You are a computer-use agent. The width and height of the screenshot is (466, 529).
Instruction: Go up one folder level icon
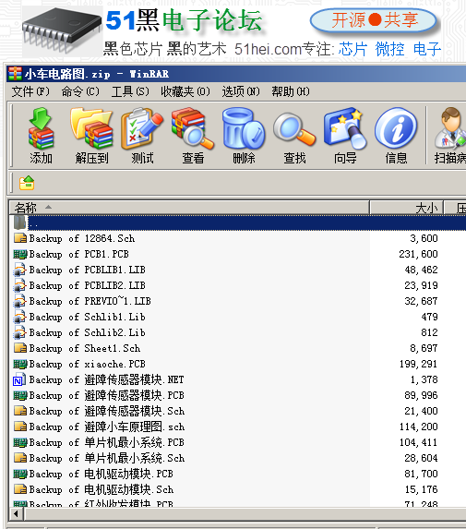tap(27, 183)
